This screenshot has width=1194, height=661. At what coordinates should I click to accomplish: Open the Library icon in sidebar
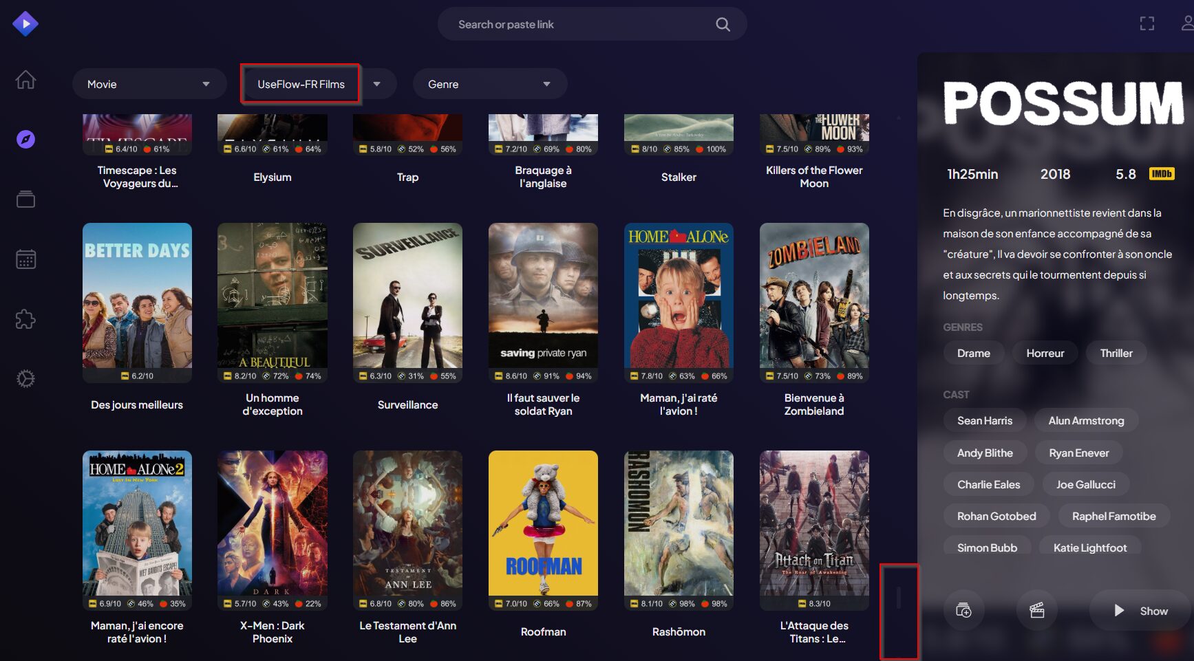(x=25, y=199)
